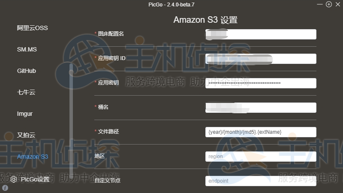
Task: Click the info icon at bottom left
Action: pos(5,188)
